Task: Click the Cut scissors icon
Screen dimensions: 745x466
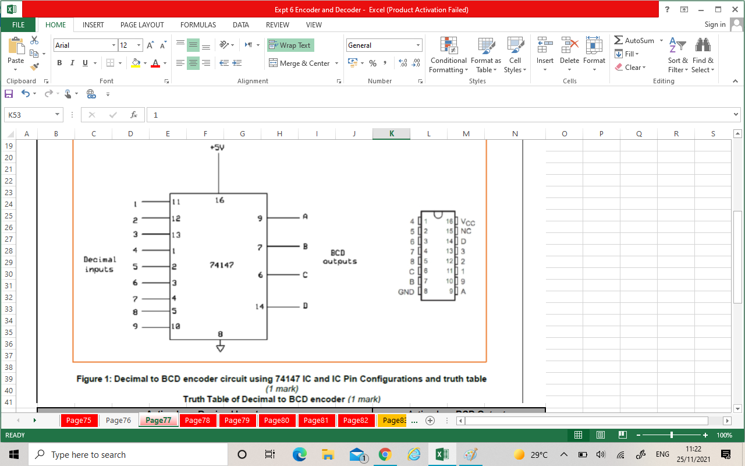Action: [34, 40]
